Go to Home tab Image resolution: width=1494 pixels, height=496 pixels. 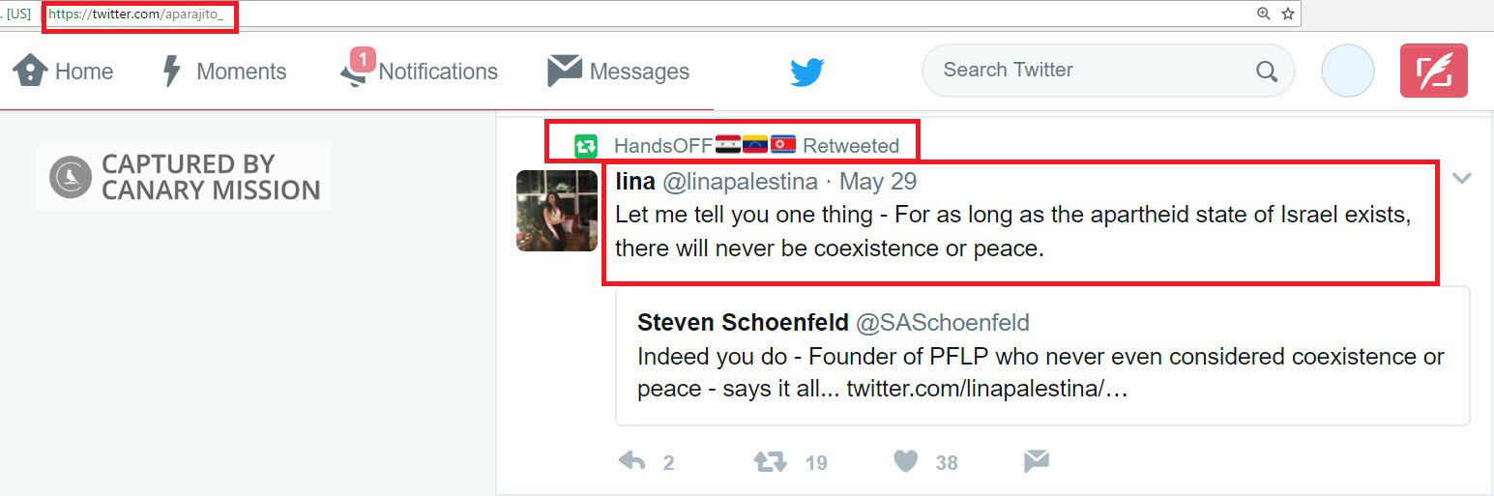64,72
